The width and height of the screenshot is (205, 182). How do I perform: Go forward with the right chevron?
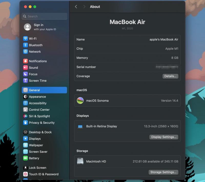(84, 7)
